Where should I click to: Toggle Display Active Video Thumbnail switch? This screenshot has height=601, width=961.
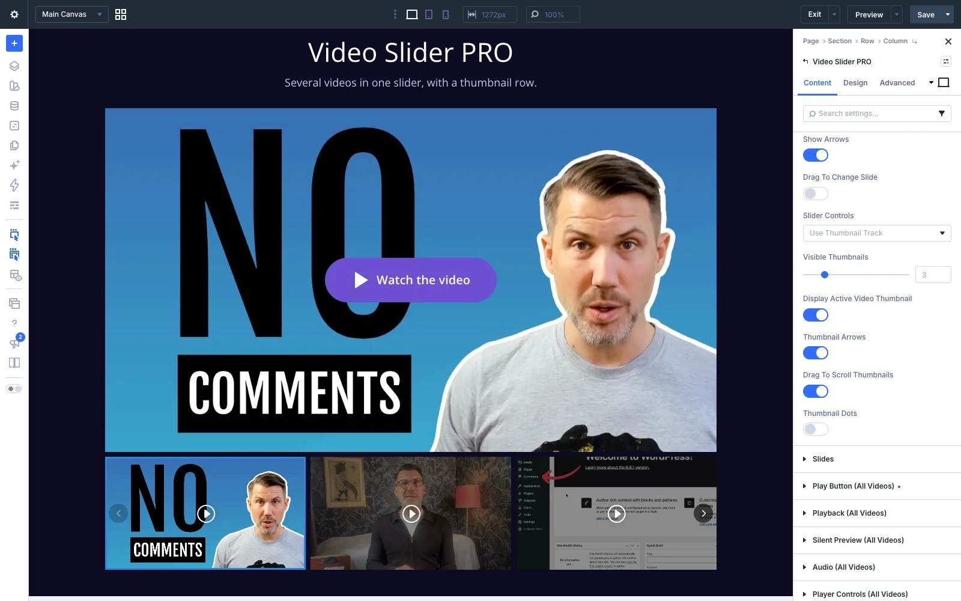(816, 315)
